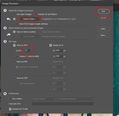Click the Select Folder button for source images
This screenshot has height=116, width=119.
click(x=29, y=19)
